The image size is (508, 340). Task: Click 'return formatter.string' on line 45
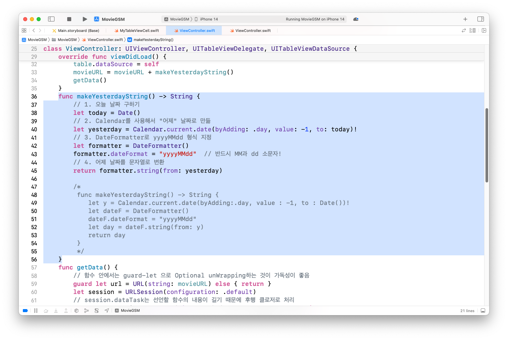pos(116,171)
